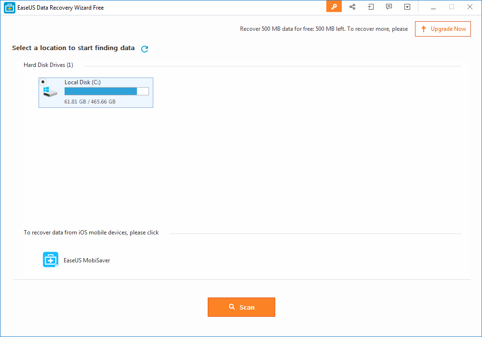Open the feedback chat icon
This screenshot has width=482, height=337.
click(x=389, y=7)
